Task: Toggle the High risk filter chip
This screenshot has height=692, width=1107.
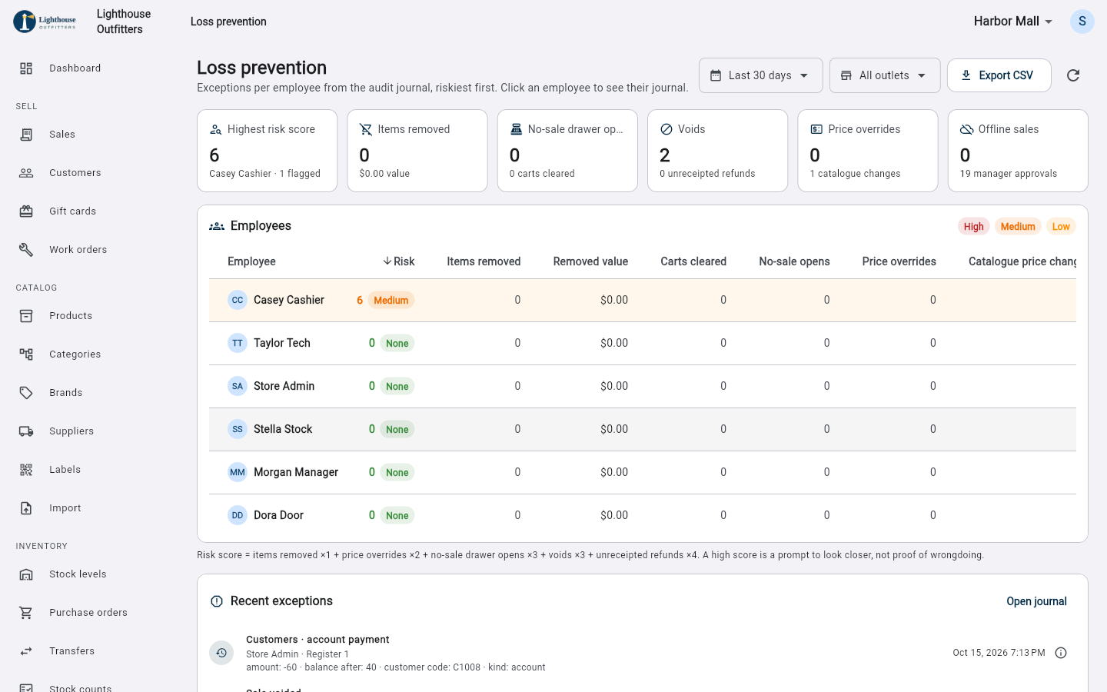Action: tap(973, 226)
